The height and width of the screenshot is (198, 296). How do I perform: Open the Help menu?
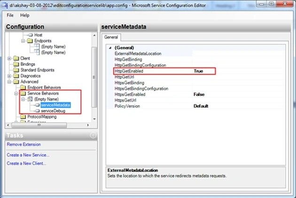(25, 16)
